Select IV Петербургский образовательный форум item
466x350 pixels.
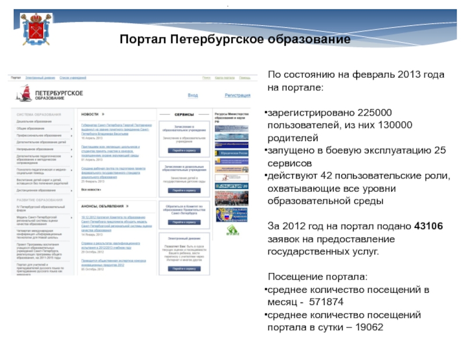tap(40, 208)
